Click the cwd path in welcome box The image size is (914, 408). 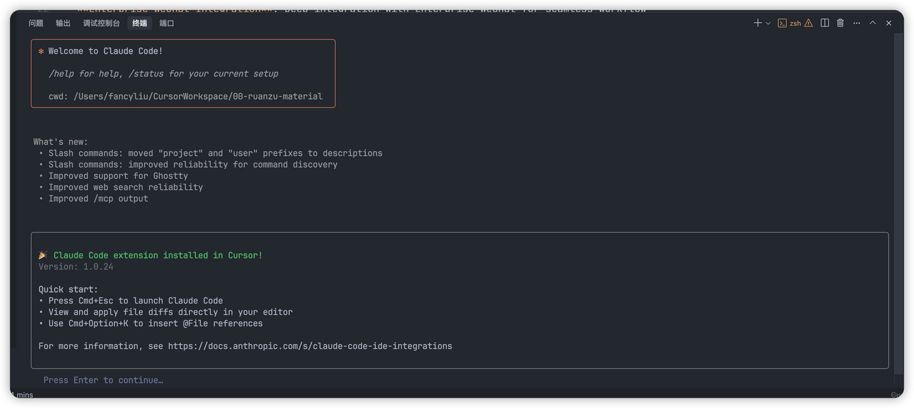(198, 96)
